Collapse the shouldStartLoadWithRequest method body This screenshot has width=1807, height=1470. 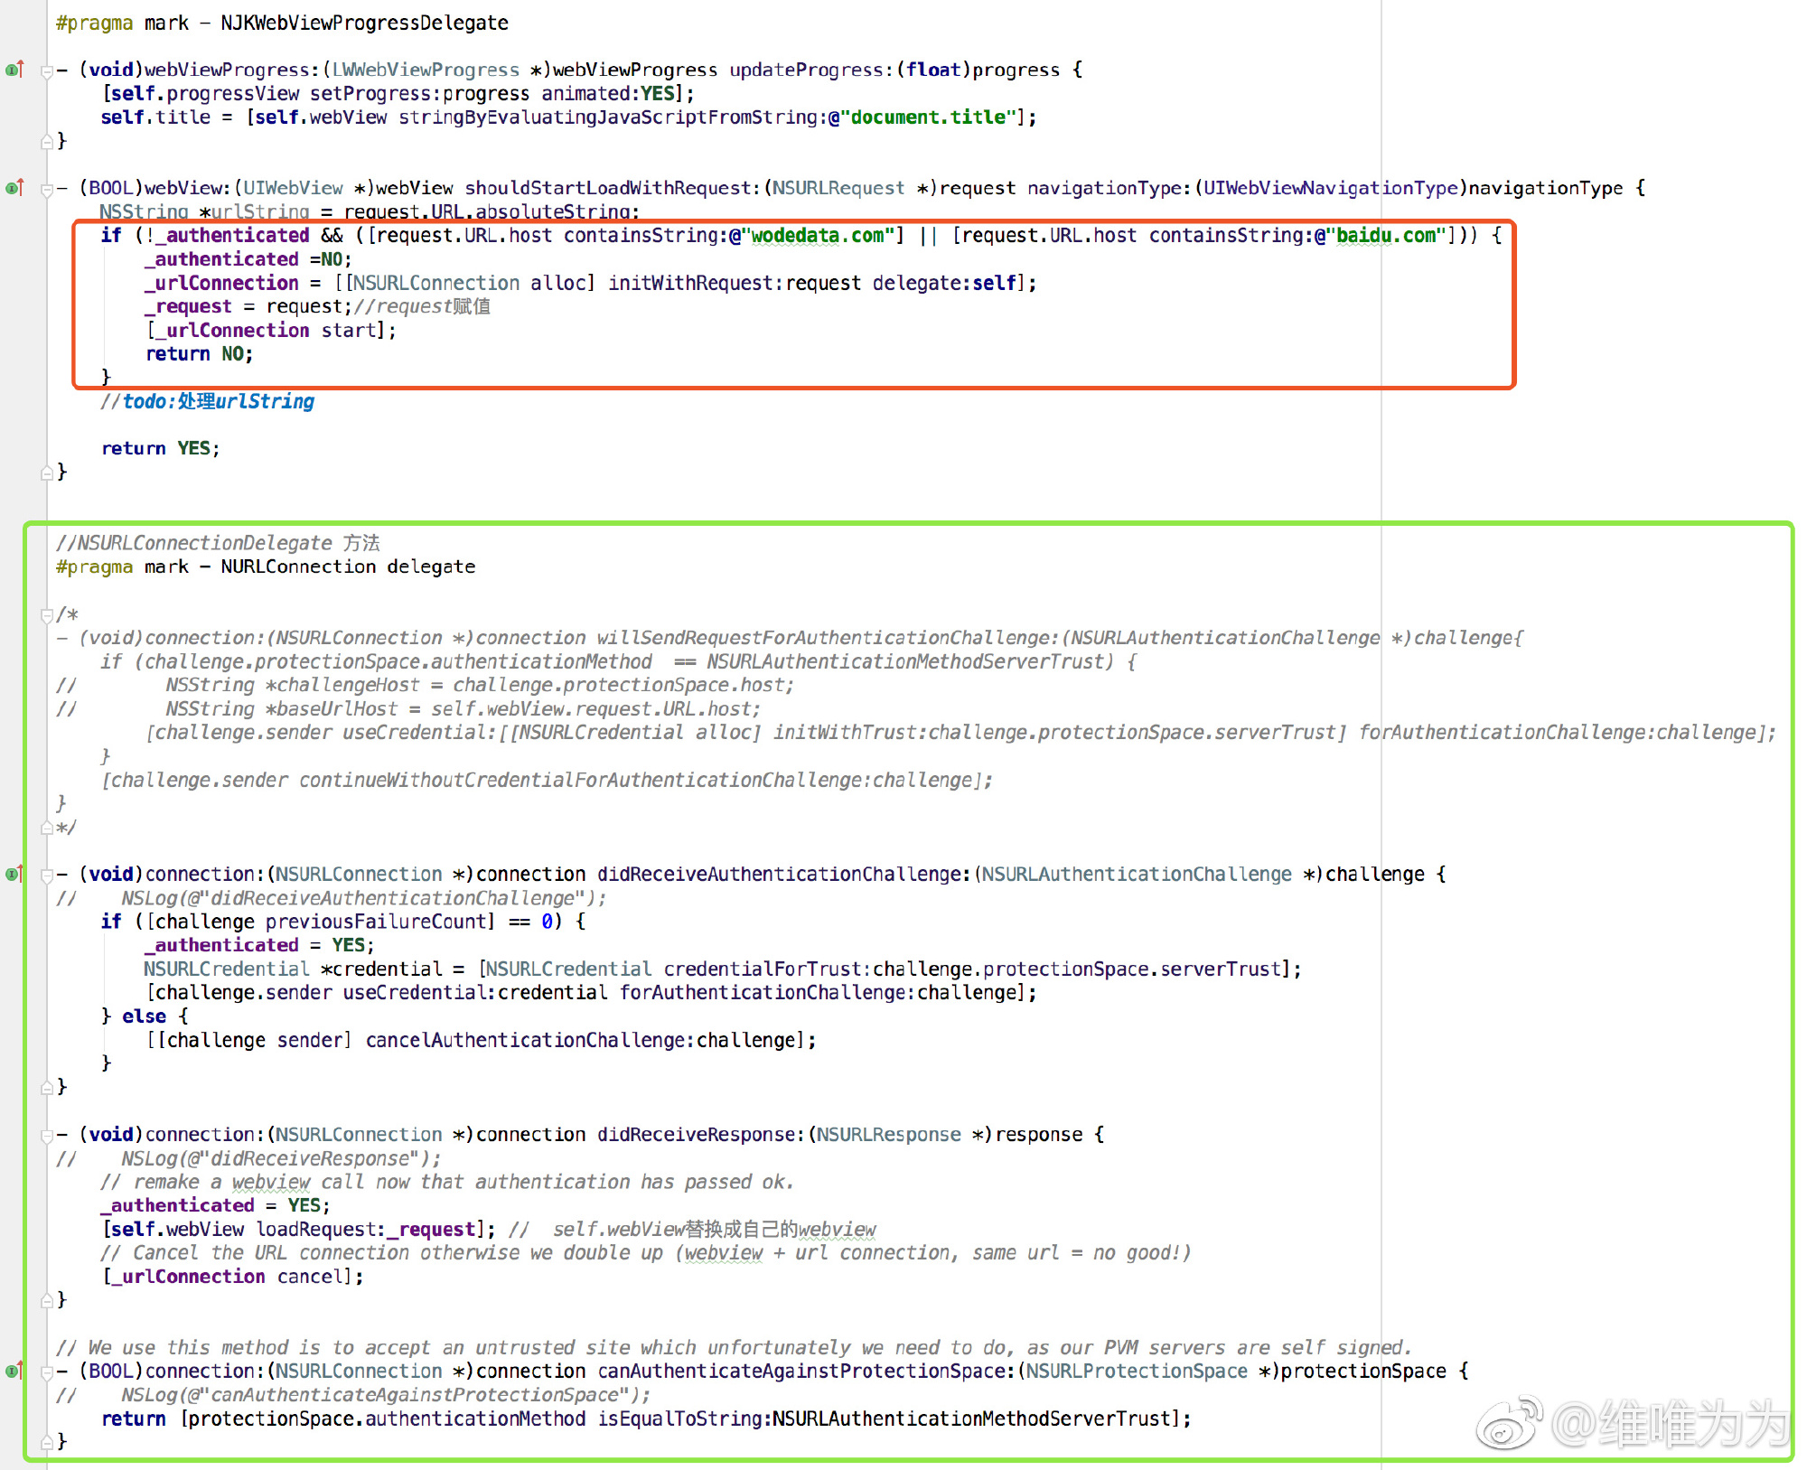tap(46, 189)
